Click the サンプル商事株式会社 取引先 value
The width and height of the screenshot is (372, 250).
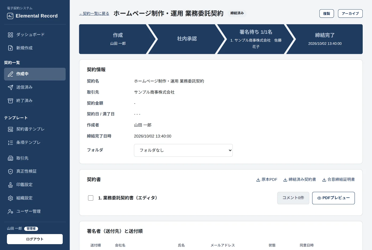[154, 92]
